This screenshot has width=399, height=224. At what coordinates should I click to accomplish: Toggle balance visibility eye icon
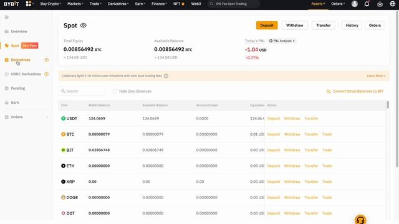[83, 26]
